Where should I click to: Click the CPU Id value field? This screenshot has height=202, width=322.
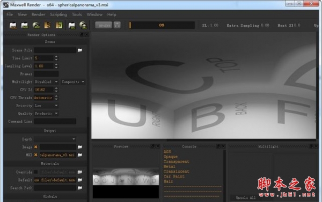tap(44, 89)
